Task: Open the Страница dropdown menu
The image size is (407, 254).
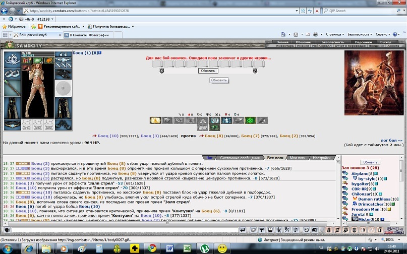Action: tap(335, 34)
